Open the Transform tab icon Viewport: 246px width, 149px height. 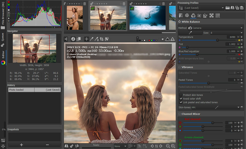point(205,15)
